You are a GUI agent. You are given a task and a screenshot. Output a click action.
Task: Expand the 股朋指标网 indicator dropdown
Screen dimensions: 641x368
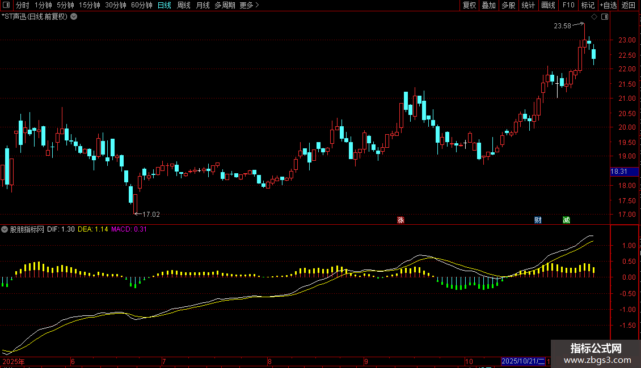[x=5, y=229]
